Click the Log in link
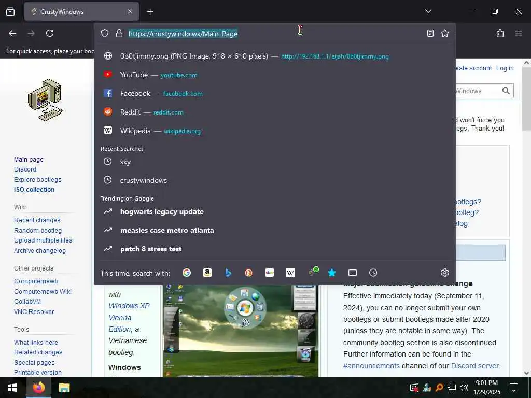Screen dimensions: 531x398 [505, 68]
